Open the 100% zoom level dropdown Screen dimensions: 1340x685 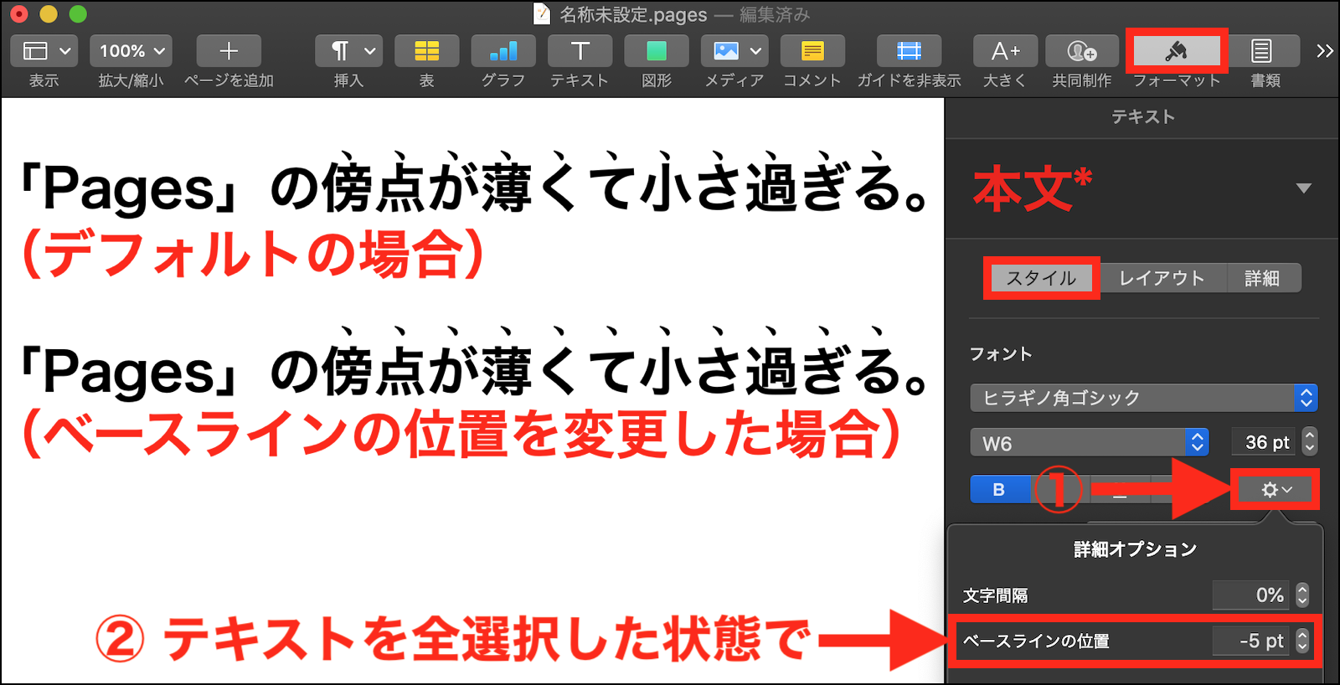131,51
